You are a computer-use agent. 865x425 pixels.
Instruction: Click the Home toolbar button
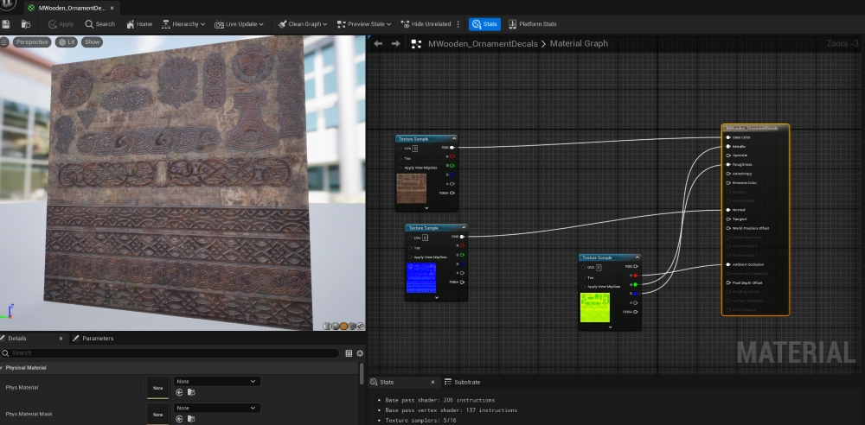139,24
